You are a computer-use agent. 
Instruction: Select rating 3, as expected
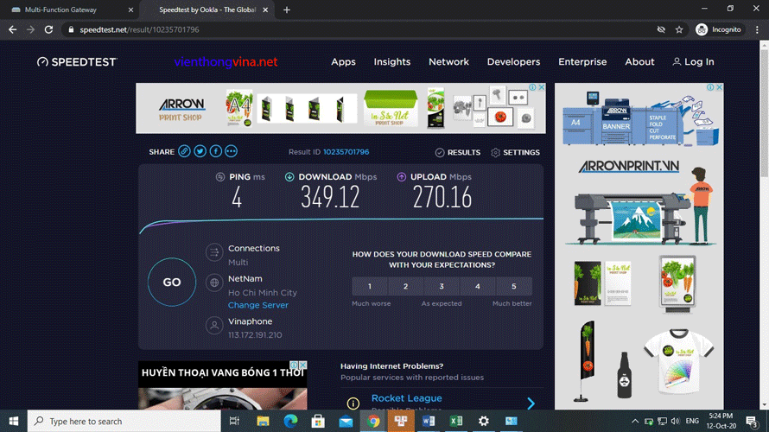pos(442,287)
